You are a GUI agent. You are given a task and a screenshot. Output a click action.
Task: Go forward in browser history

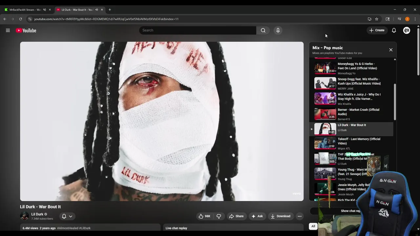pos(13,19)
